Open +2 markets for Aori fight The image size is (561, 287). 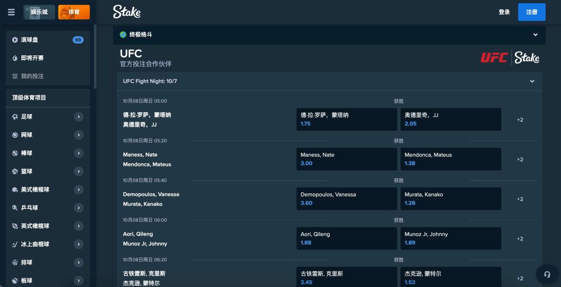point(520,239)
